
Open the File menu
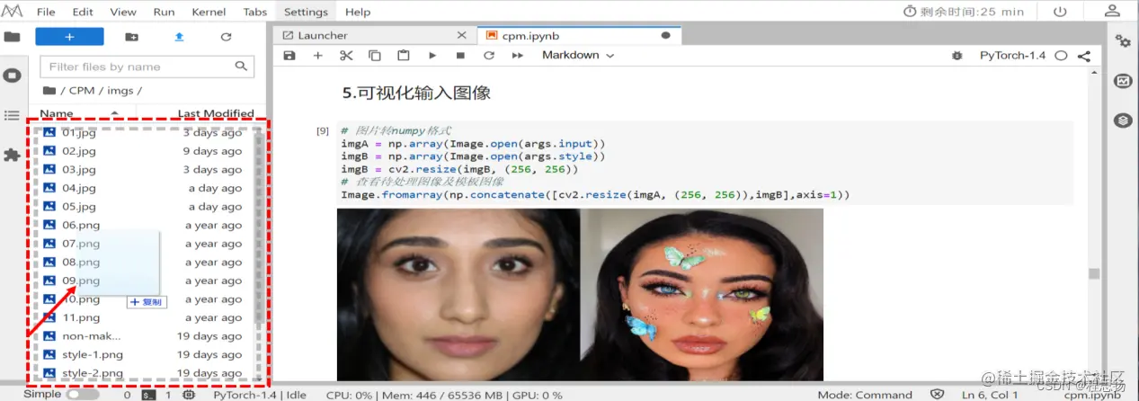pos(46,12)
